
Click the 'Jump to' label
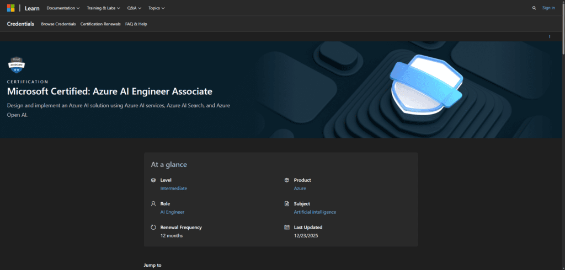153,266
